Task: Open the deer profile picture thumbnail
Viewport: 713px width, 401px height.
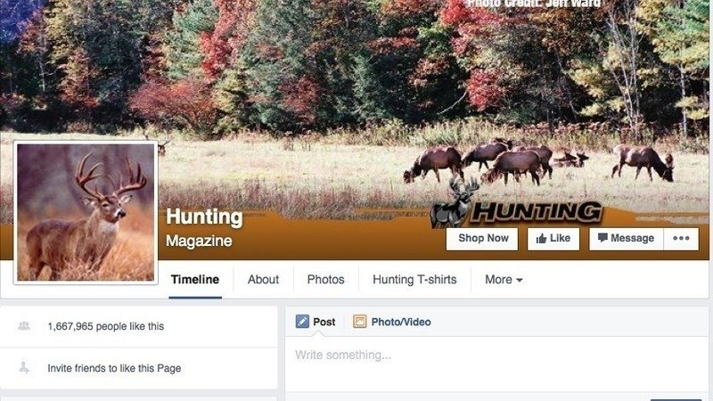Action: click(86, 212)
